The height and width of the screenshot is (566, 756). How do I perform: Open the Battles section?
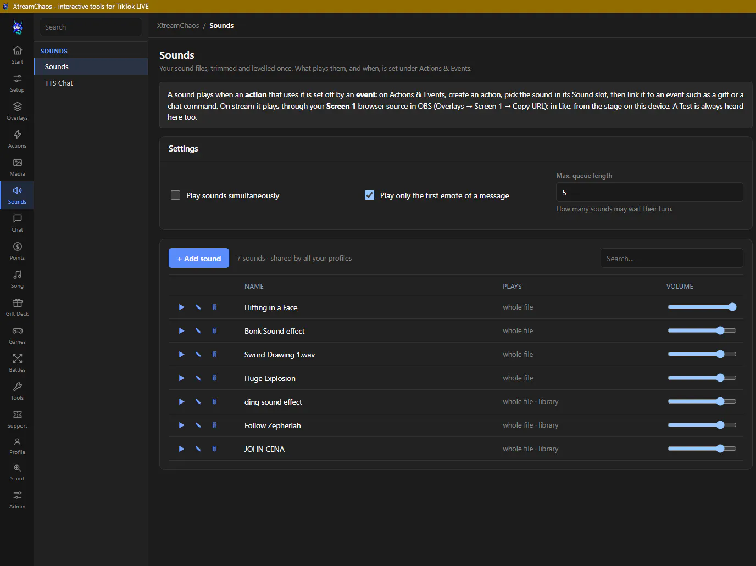[17, 363]
